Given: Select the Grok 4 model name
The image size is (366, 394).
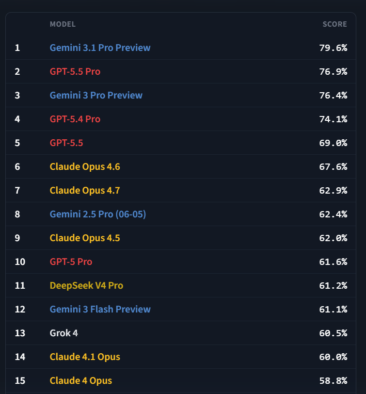Looking at the screenshot, I should tap(64, 333).
